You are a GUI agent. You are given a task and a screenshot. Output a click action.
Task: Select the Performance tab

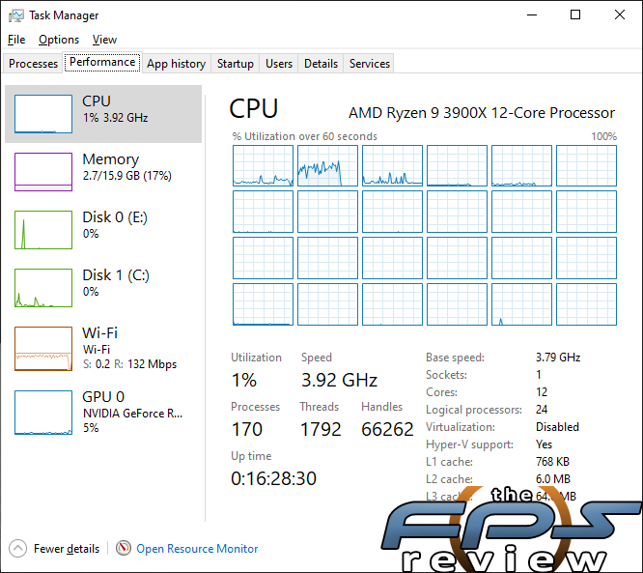[x=102, y=62]
